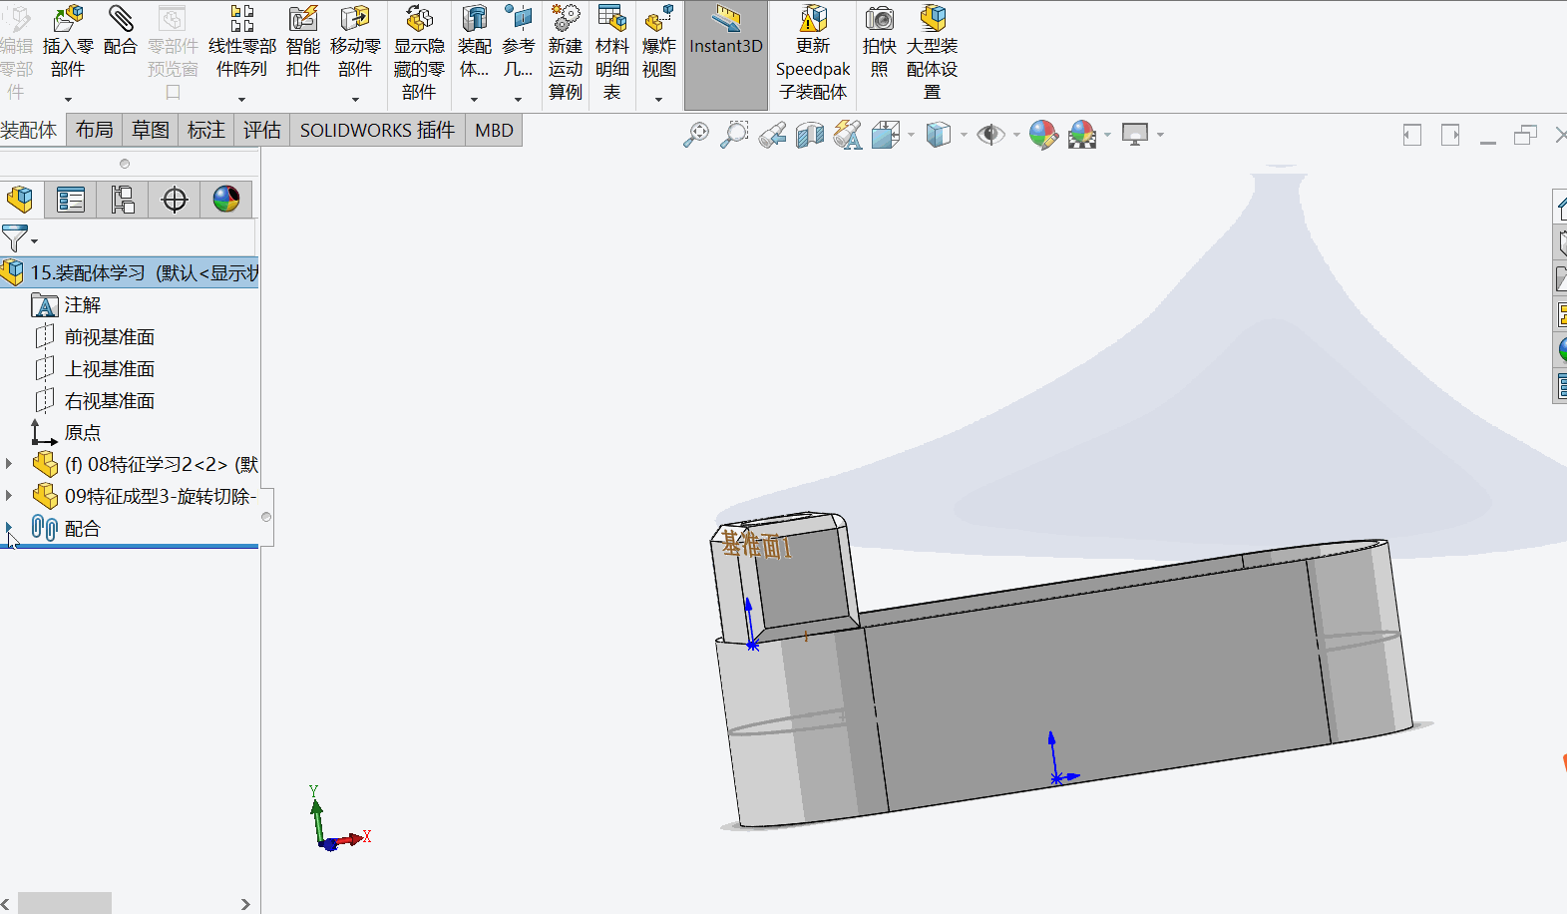Open dropdown arrow next to Hide/Show Items
Screen dimensions: 1567x914
[x=1016, y=135]
